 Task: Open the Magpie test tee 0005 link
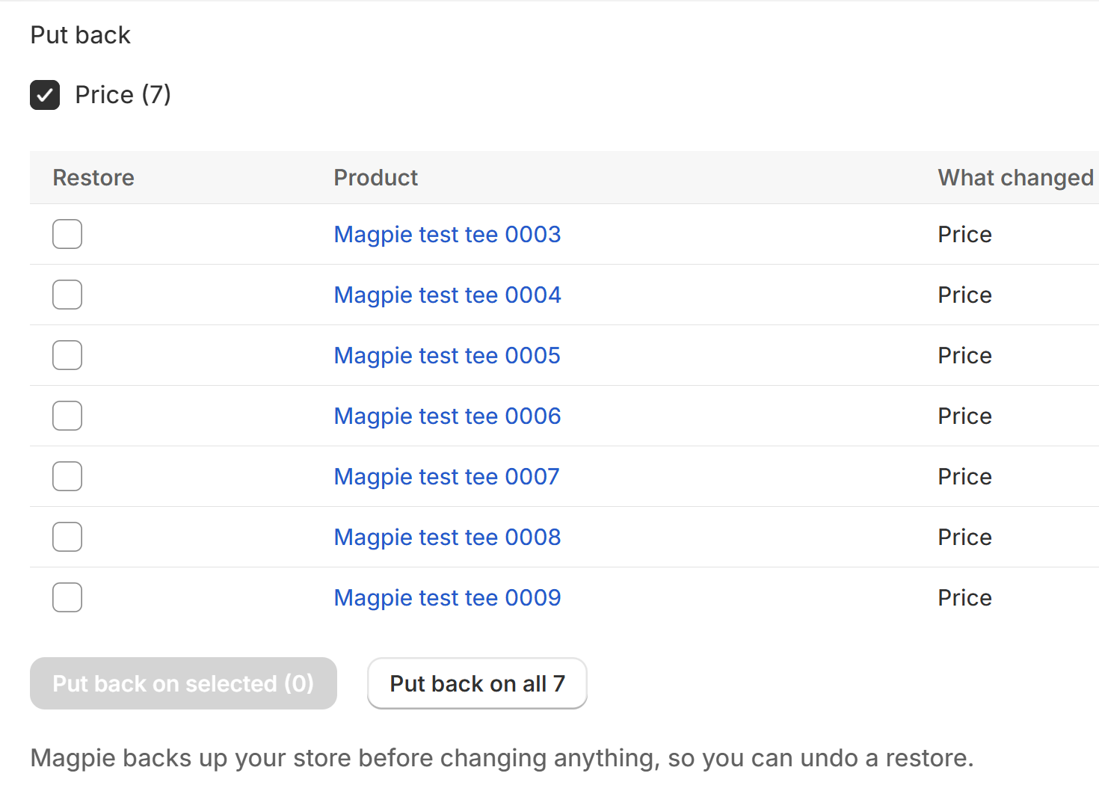pyautogui.click(x=447, y=356)
